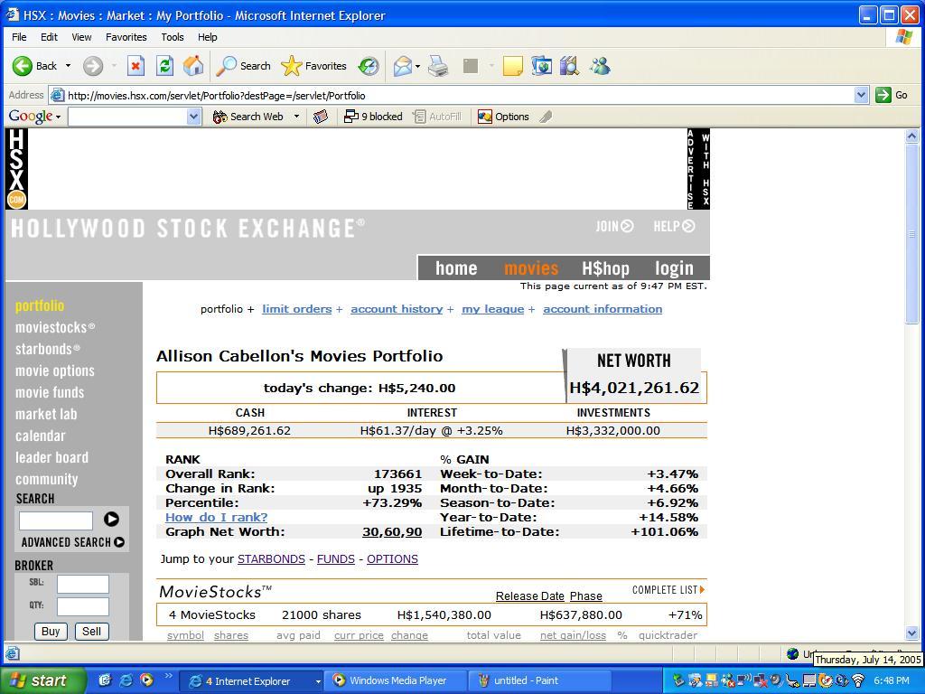Open the my league link
This screenshot has width=925, height=694.
coord(492,309)
